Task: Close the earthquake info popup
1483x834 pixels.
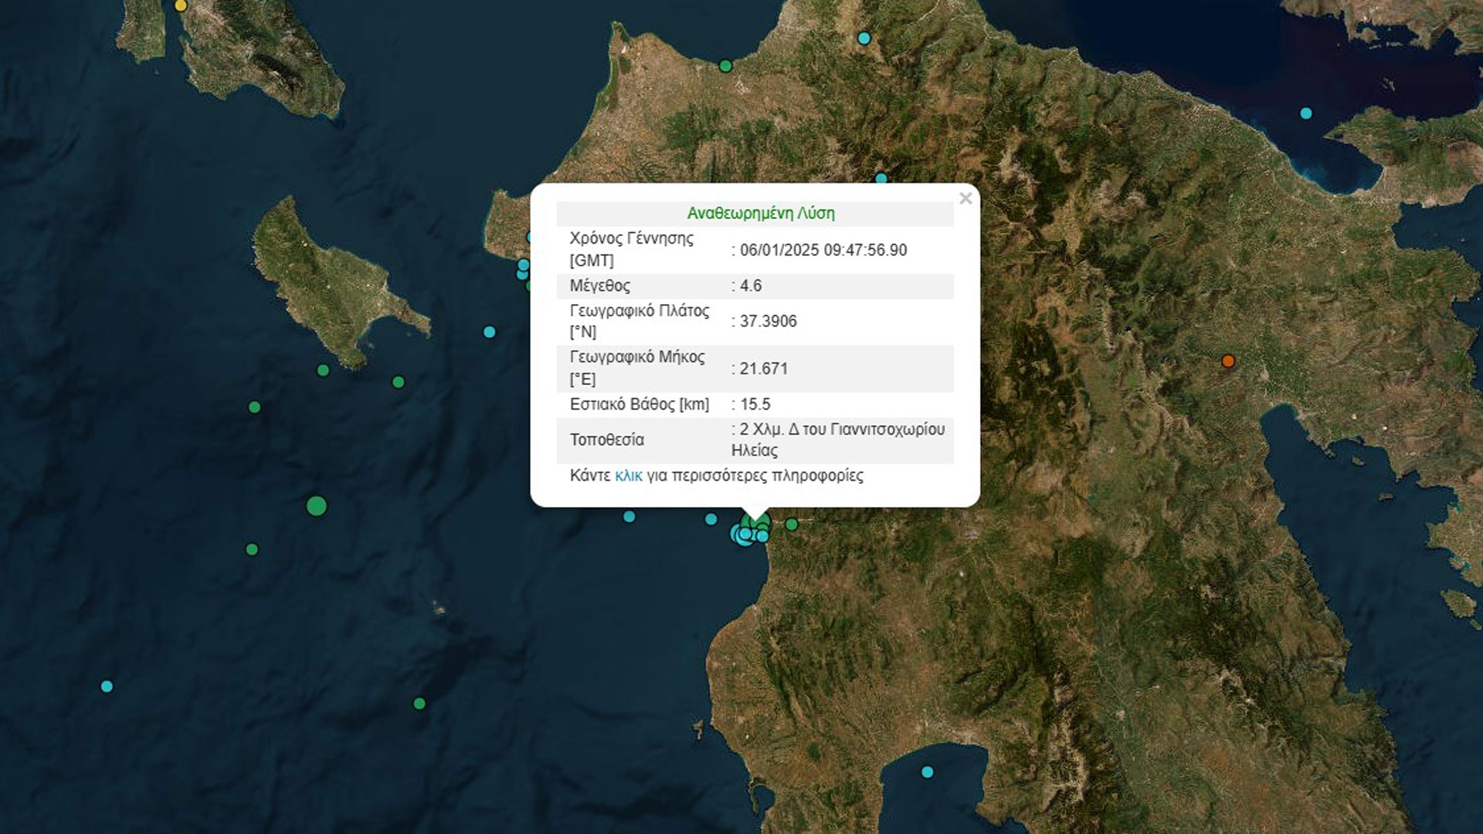Action: (965, 199)
